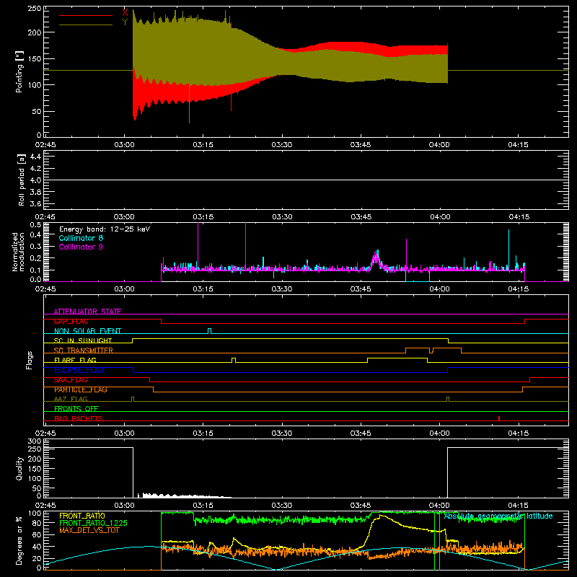Click the 03:45 tick label under modulation plot
577x577 pixels.
point(361,289)
